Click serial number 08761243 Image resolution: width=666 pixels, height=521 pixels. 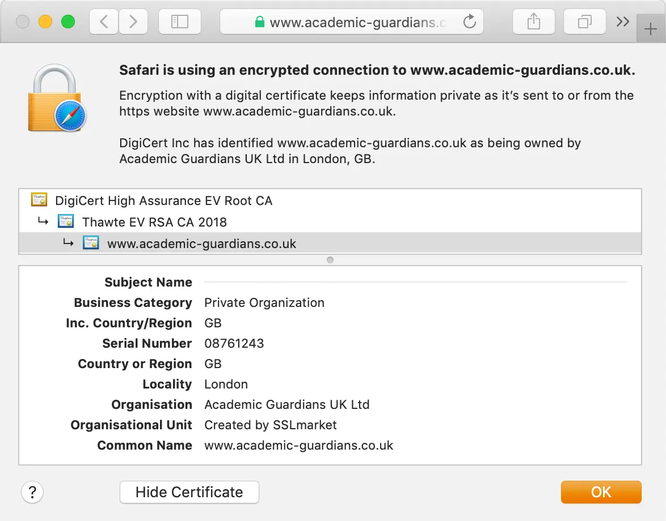234,343
